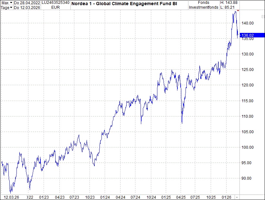Image resolution: width=265 pixels, height=200 pixels.
Task: Open the Tage interval dropdown
Action: point(6,8)
